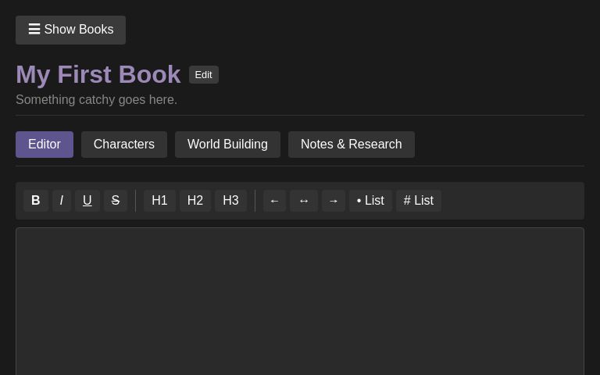Viewport: 600px width, 375px height.
Task: Open the Characters tab
Action: pyautogui.click(x=124, y=145)
